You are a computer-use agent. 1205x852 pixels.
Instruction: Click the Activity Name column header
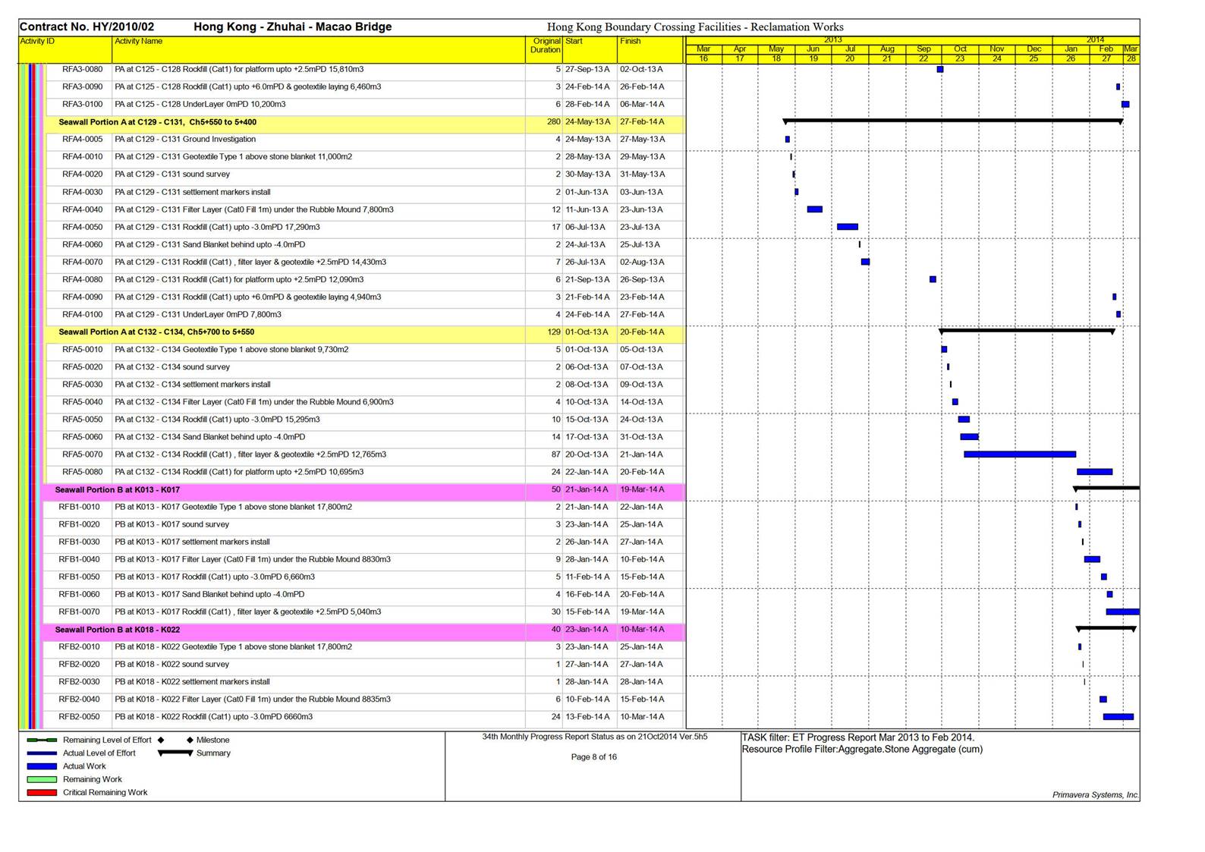click(319, 49)
